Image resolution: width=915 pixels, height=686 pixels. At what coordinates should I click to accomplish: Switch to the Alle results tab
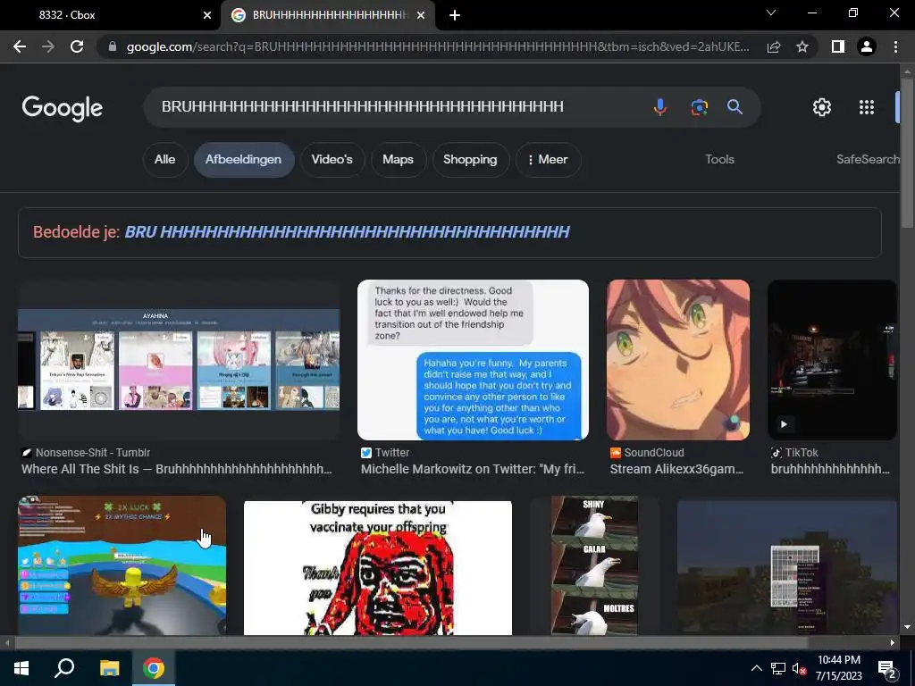coord(165,159)
